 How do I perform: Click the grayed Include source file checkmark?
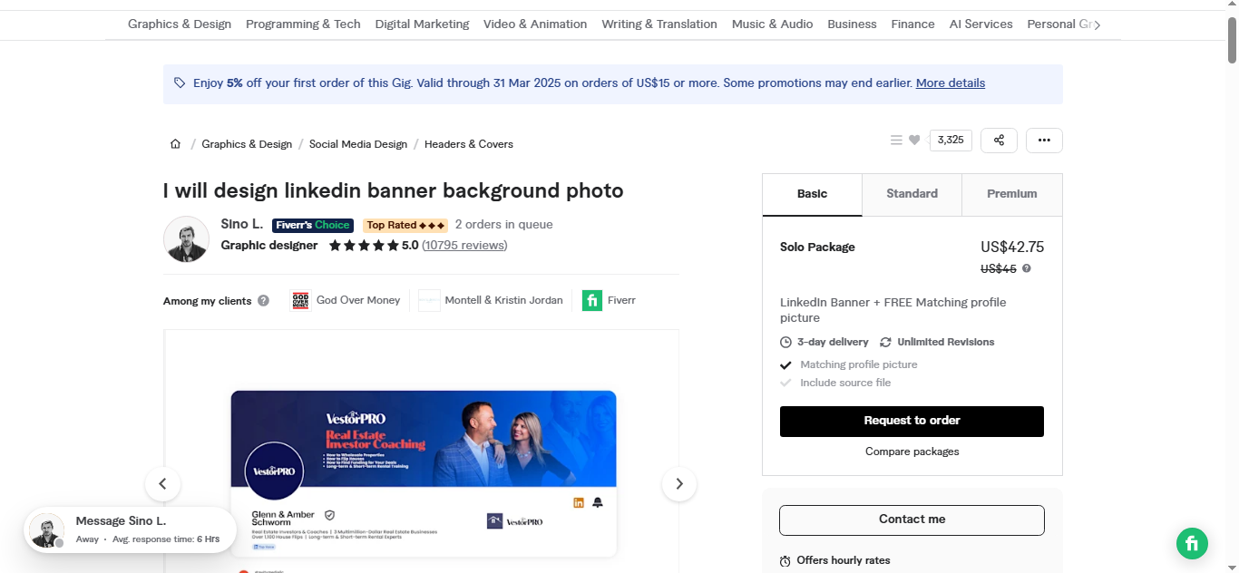[x=786, y=383]
